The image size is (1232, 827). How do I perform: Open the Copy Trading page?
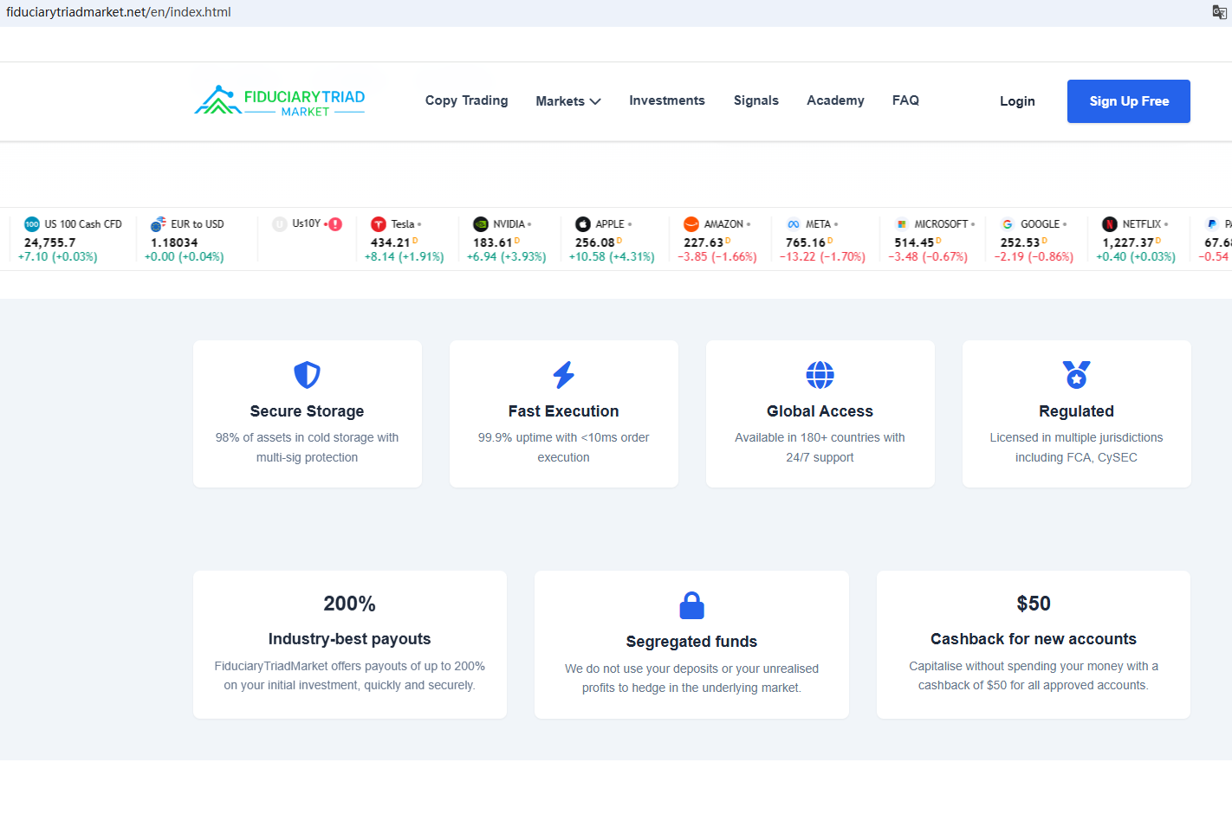466,100
